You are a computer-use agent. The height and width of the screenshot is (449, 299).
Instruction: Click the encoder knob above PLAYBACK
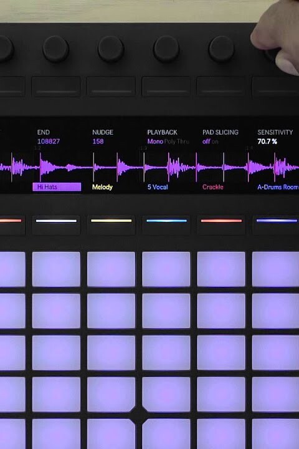(x=166, y=49)
